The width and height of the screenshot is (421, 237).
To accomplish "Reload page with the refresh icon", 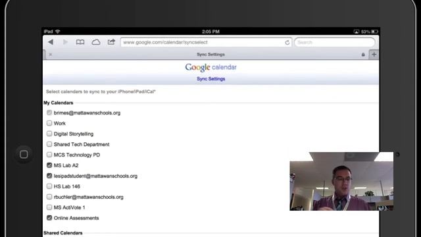I will [287, 42].
